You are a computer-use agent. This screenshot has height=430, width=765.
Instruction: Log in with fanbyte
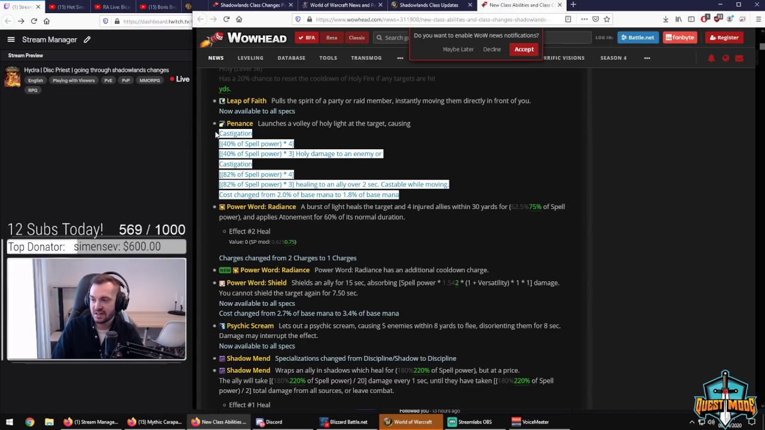(680, 38)
